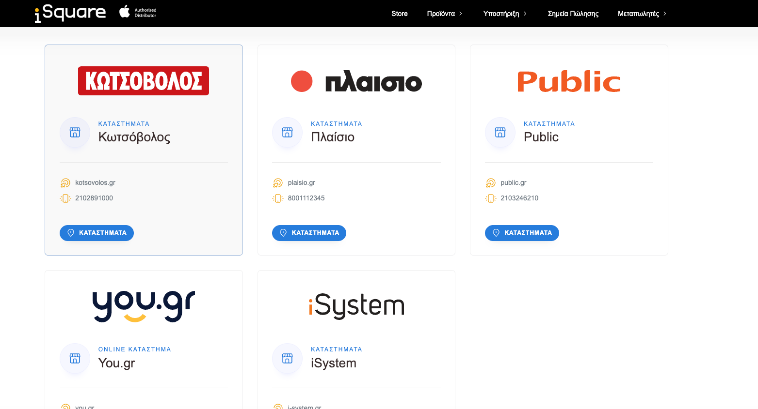758x409 pixels.
Task: Click the you.gr logo image
Action: click(x=144, y=306)
